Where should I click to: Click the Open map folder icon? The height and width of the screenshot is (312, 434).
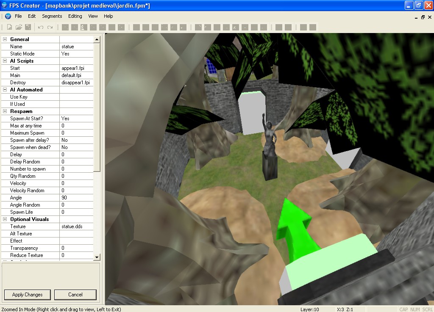tap(19, 27)
